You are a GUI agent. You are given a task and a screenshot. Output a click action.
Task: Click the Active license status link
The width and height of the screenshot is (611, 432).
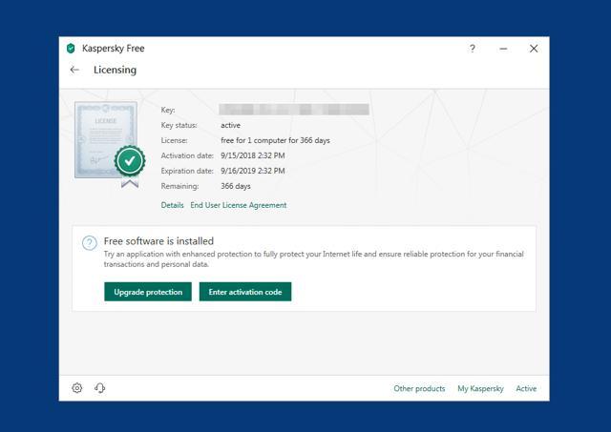(x=526, y=389)
